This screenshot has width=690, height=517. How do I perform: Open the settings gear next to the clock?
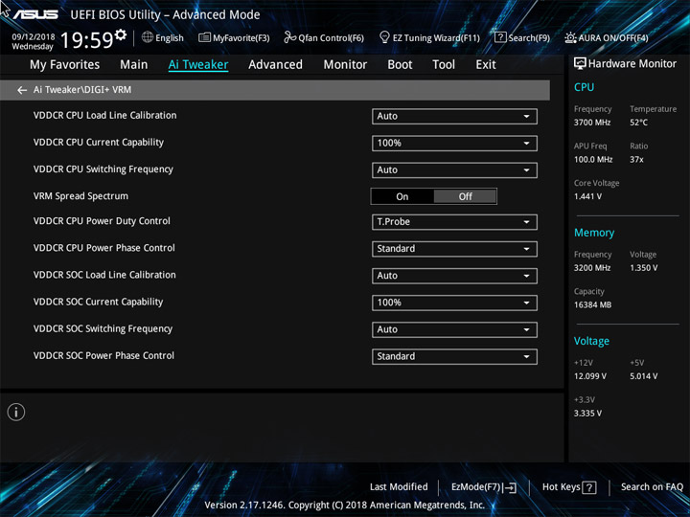(120, 34)
